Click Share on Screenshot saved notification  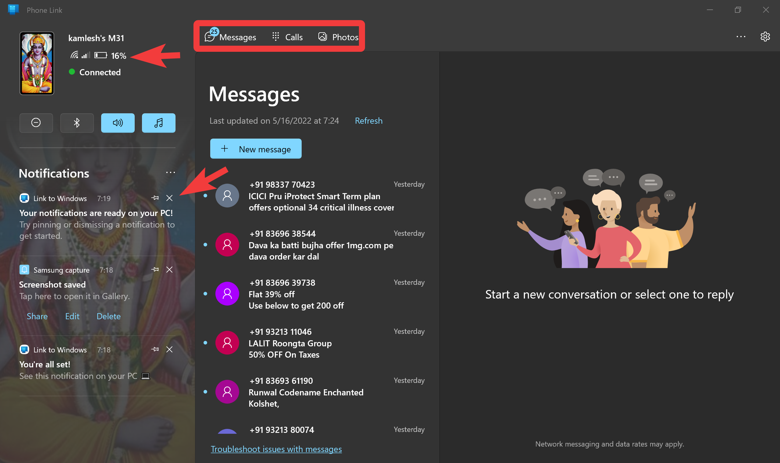click(37, 316)
